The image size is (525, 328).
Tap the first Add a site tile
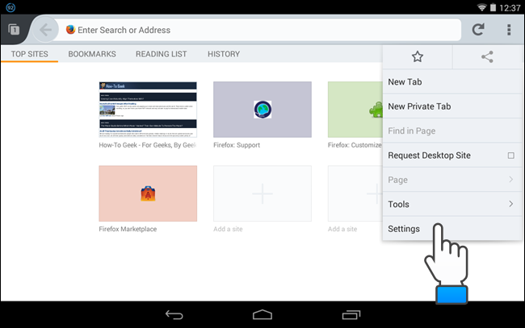262,193
